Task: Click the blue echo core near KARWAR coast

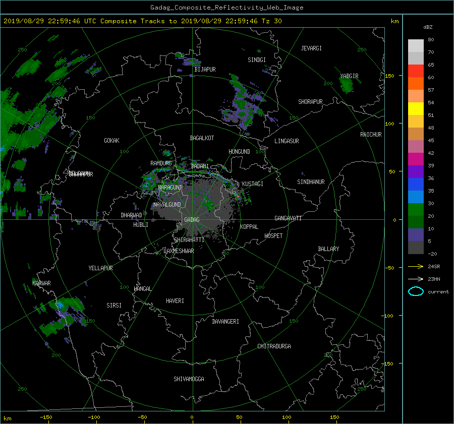Action: pyautogui.click(x=60, y=305)
